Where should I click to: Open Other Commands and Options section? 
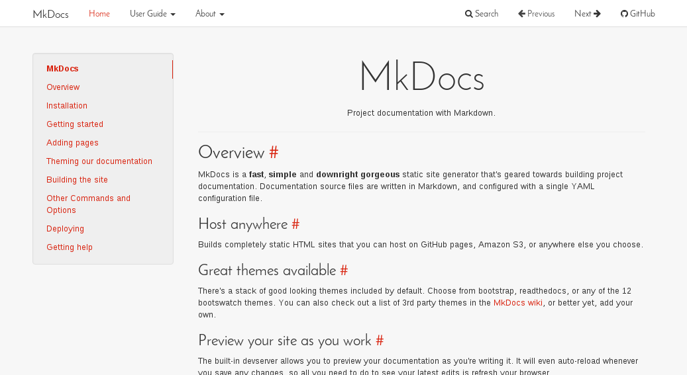(x=89, y=204)
